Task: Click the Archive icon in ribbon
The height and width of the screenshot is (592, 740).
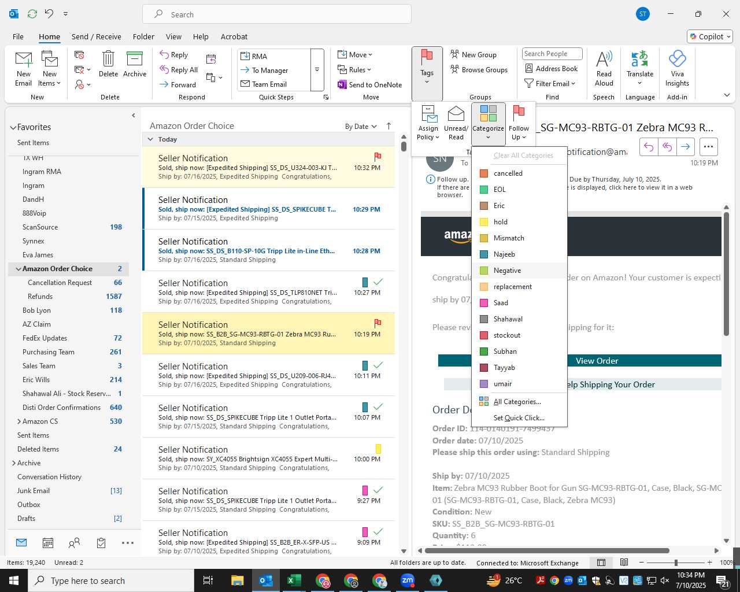Action: pyautogui.click(x=135, y=58)
